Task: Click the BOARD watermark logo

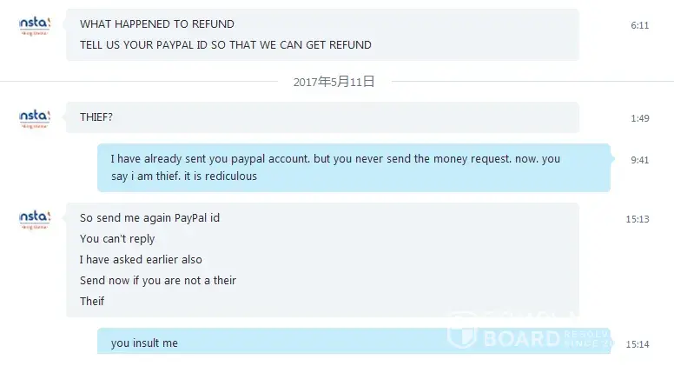Action: pos(529,333)
